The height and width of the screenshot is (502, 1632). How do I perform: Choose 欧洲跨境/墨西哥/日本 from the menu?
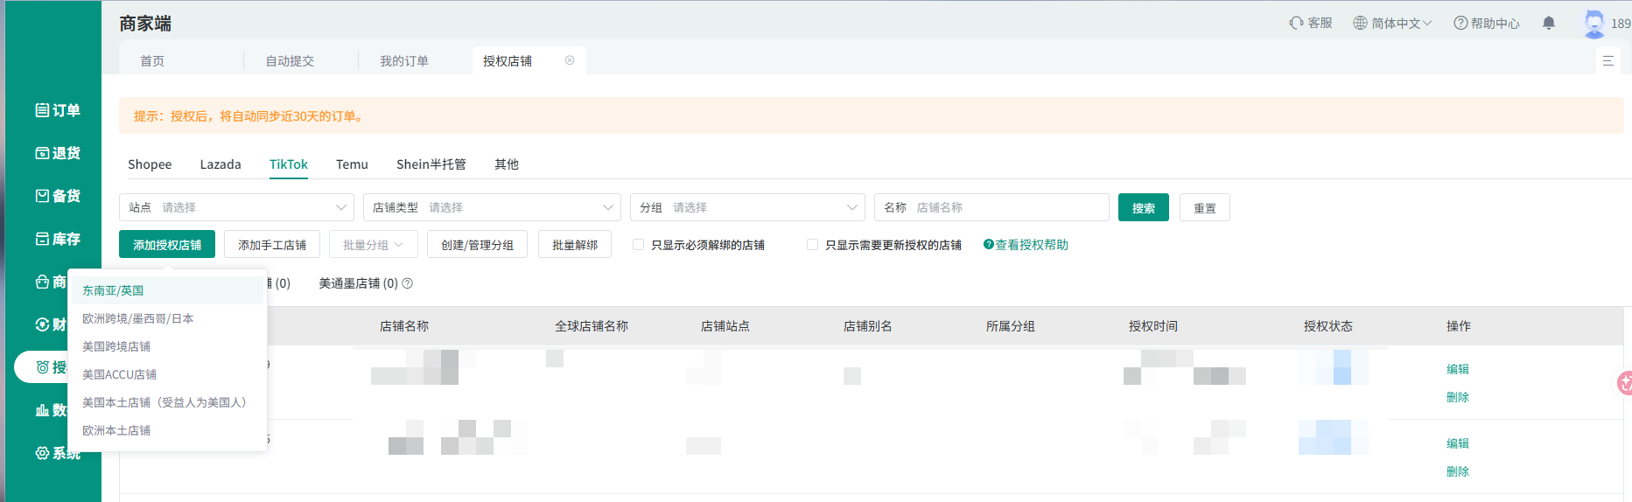pos(166,318)
